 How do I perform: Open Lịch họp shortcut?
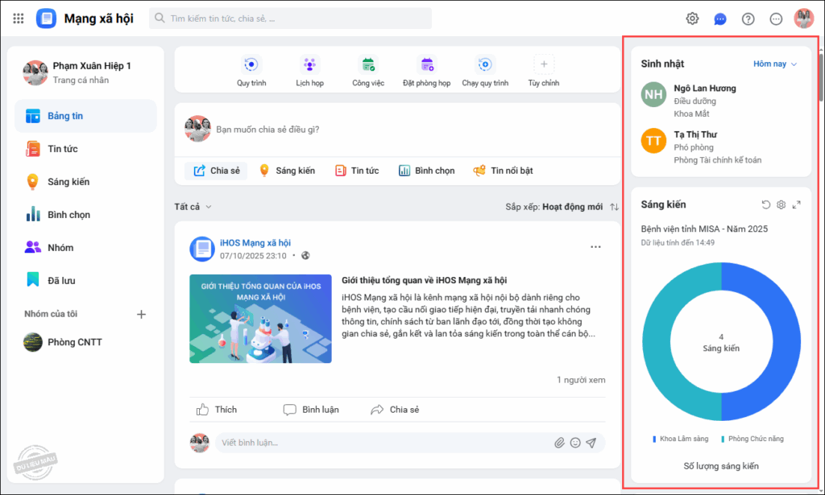(310, 71)
